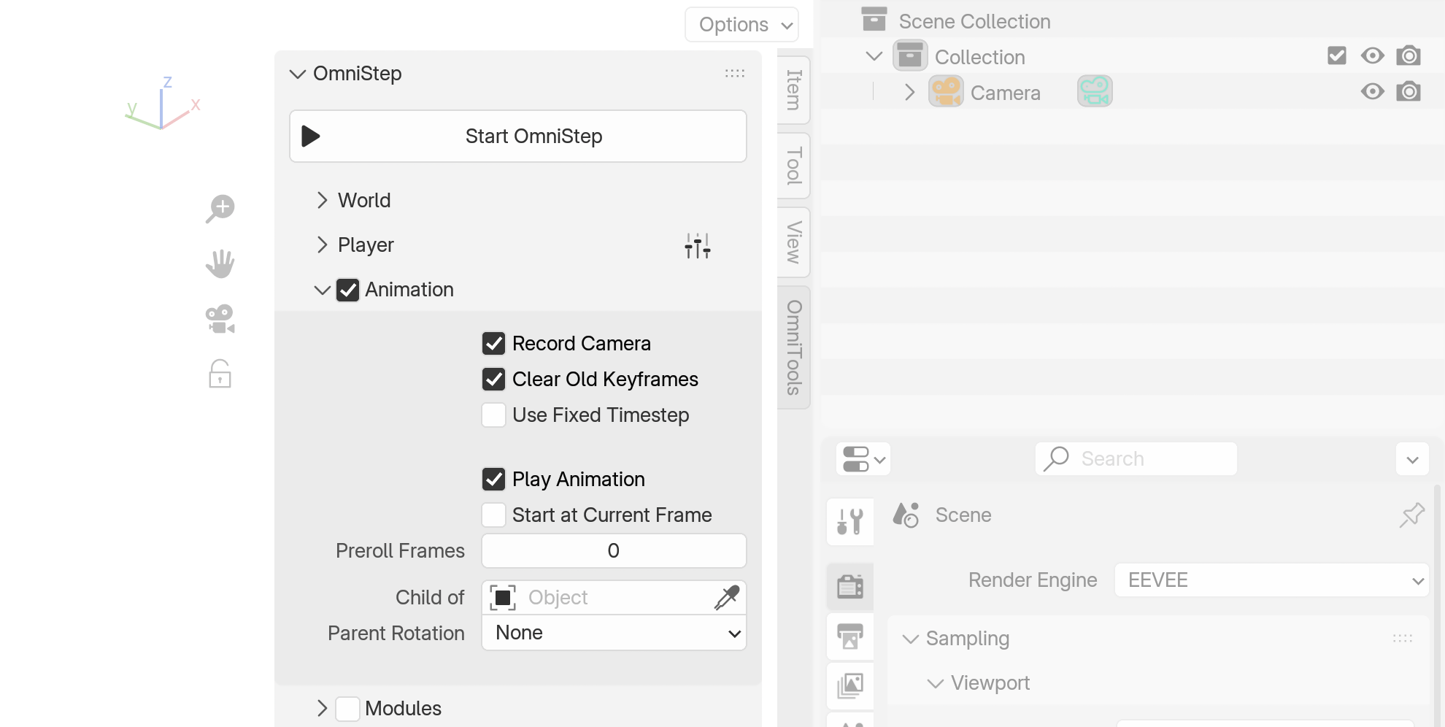The image size is (1445, 727).
Task: Enable Use Fixed Timestep
Action: 494,415
